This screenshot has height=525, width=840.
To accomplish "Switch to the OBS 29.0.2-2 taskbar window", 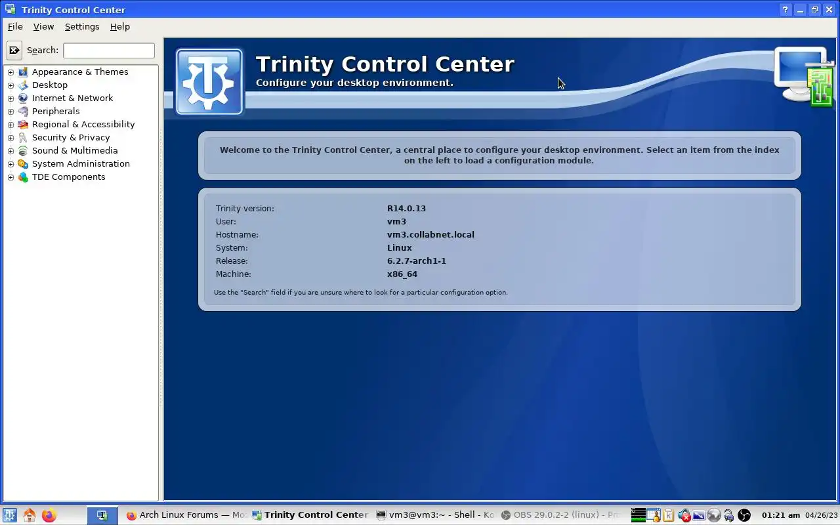I will click(560, 515).
